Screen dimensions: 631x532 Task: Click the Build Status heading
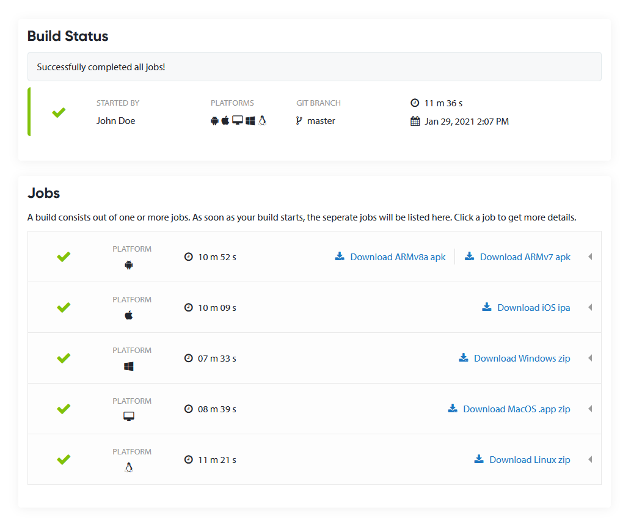pyautogui.click(x=68, y=36)
